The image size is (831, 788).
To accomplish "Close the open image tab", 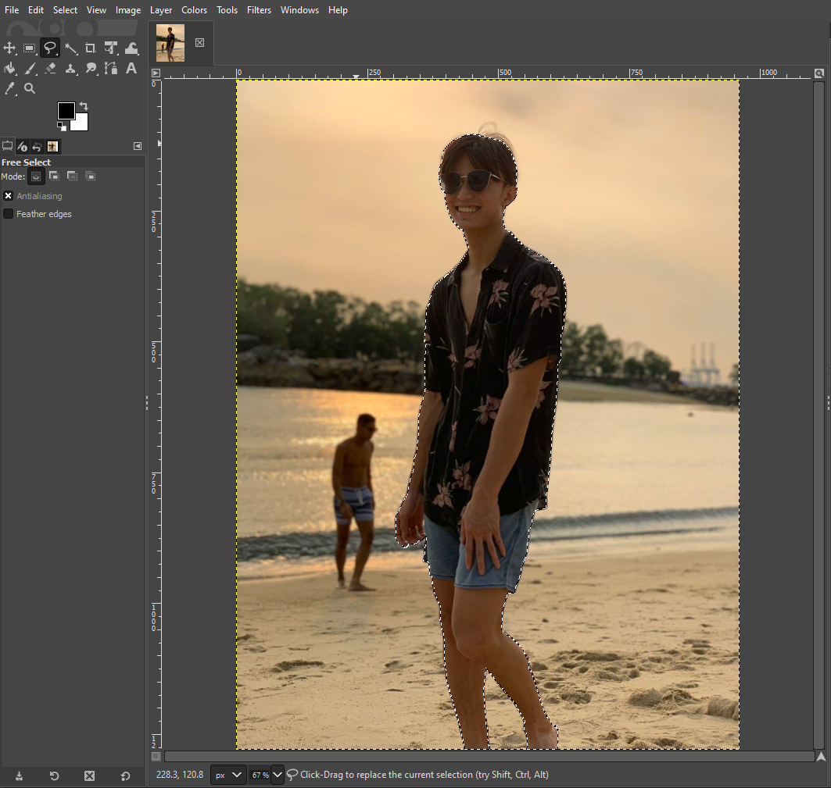I will [x=199, y=42].
